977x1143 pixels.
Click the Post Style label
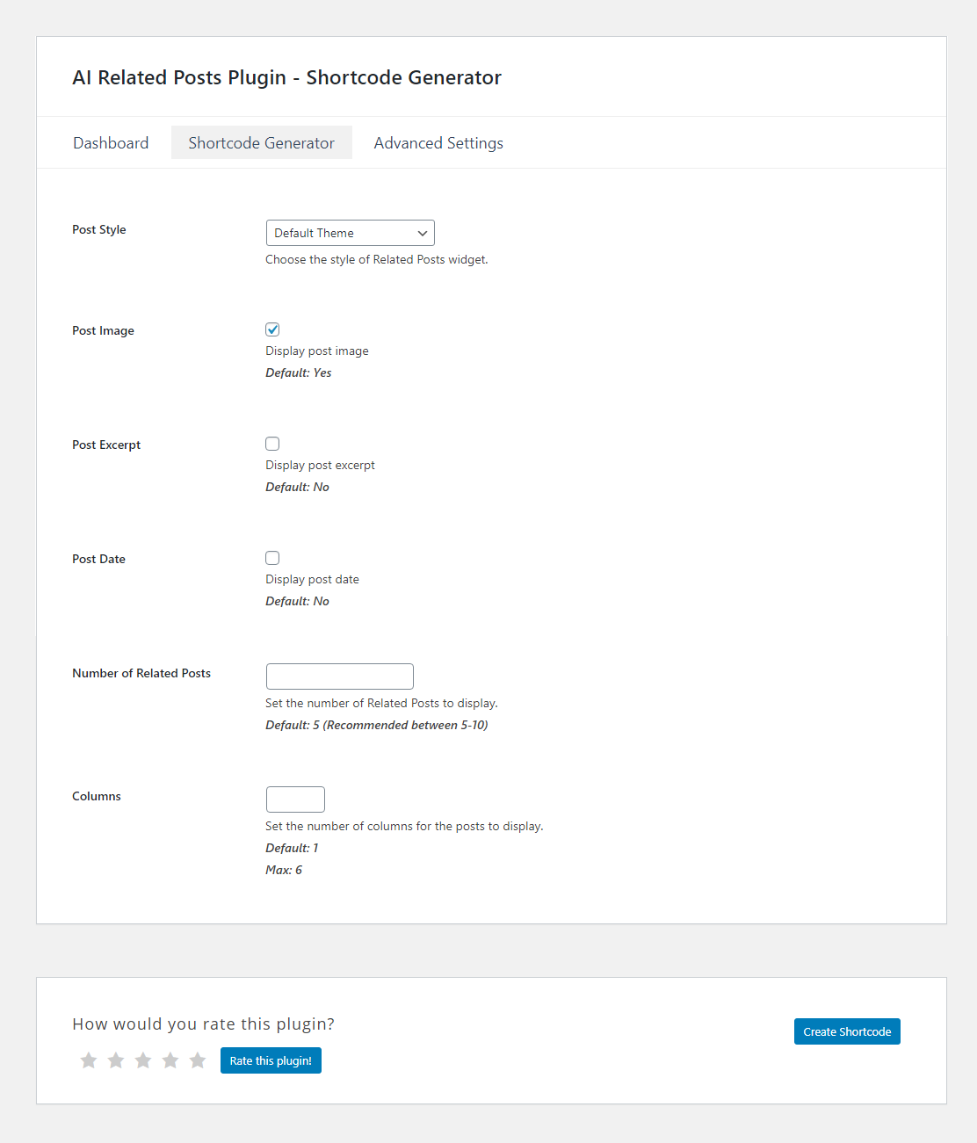(99, 230)
